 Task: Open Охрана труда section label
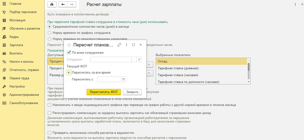pos(19,78)
